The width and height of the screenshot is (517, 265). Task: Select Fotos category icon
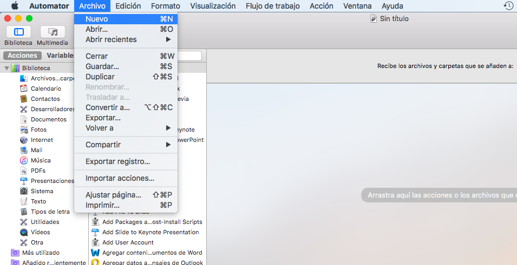pos(23,130)
